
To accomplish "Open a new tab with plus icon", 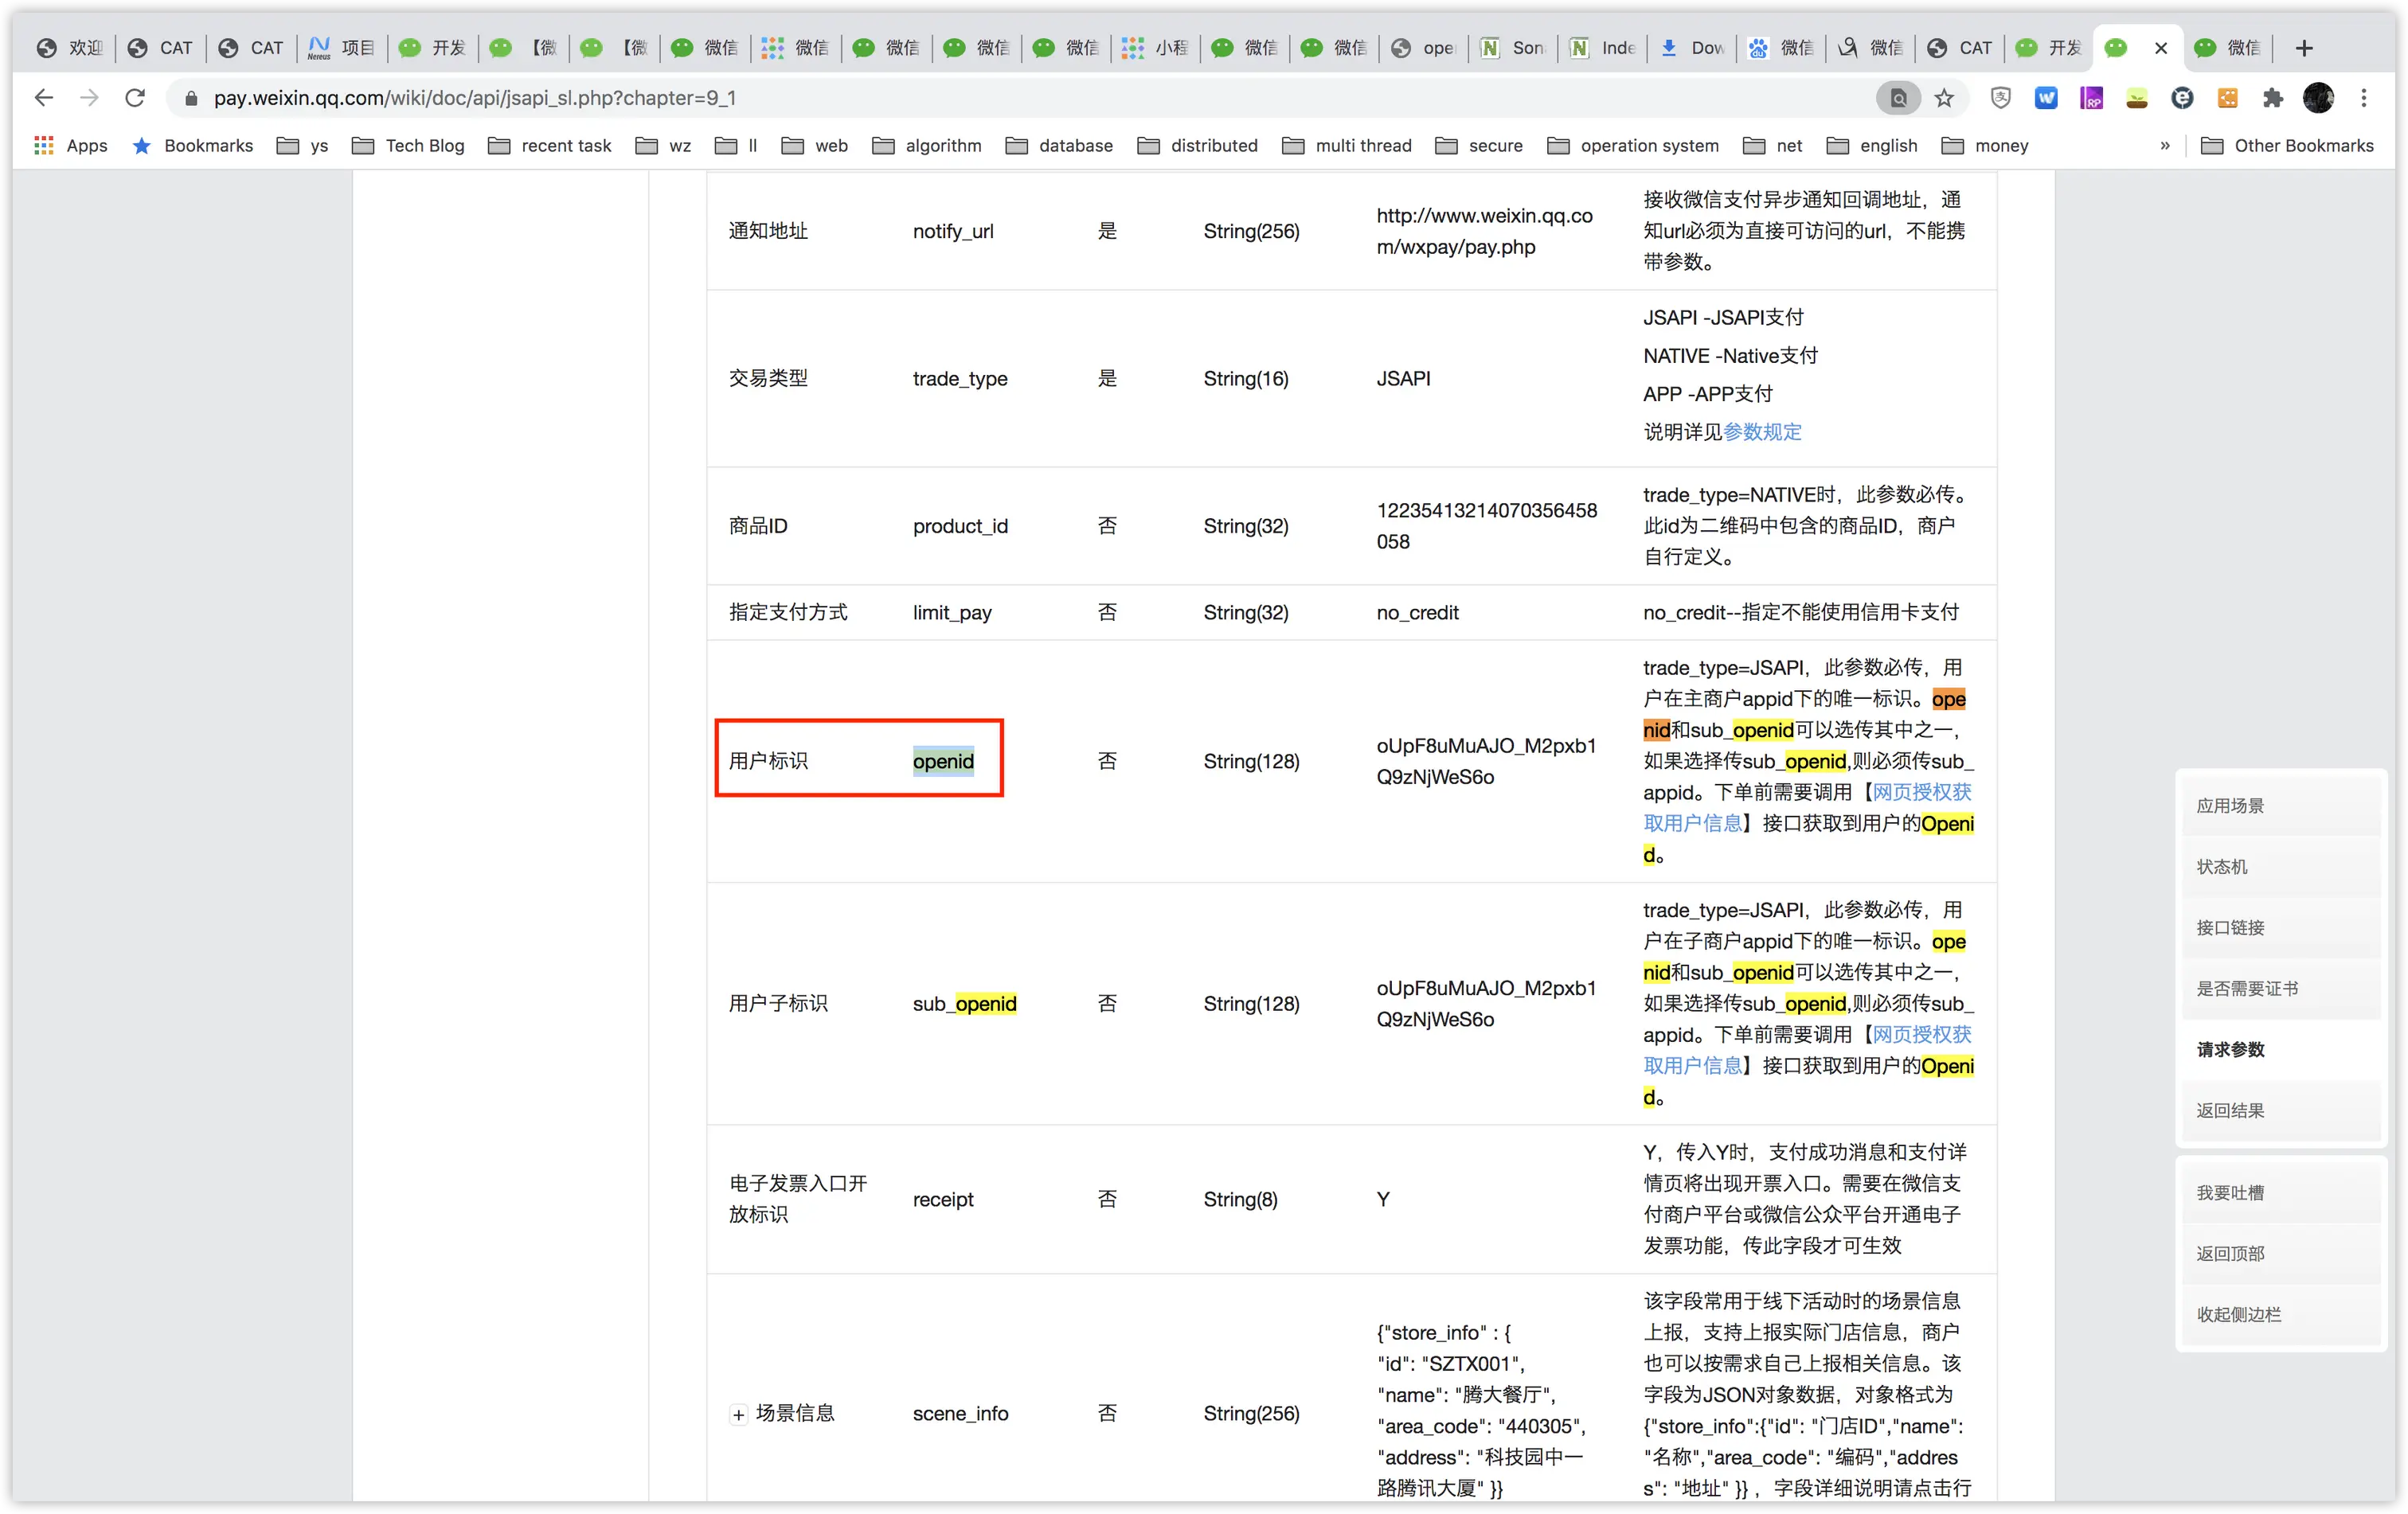I will (x=2304, y=48).
